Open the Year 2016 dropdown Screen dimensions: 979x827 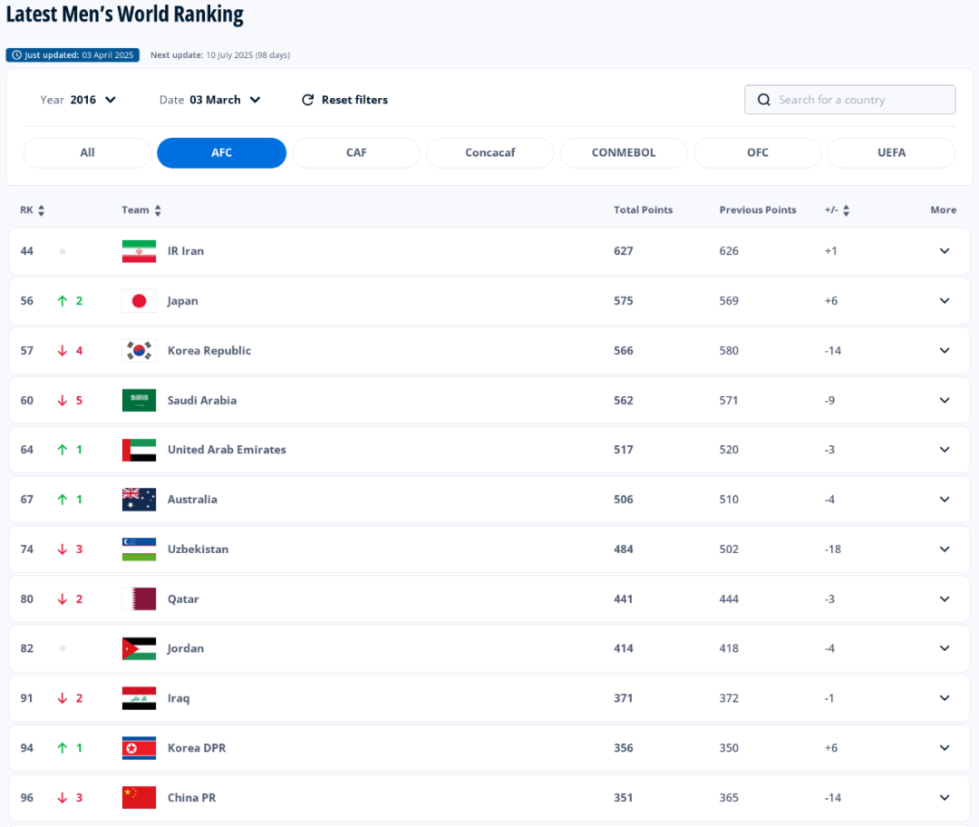[79, 100]
